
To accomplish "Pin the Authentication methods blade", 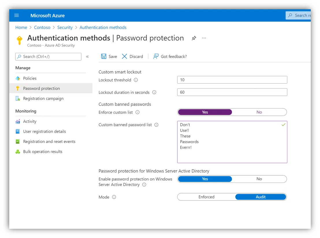I will [x=194, y=38].
